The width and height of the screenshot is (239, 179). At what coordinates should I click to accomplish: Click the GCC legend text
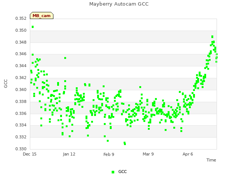(122, 172)
